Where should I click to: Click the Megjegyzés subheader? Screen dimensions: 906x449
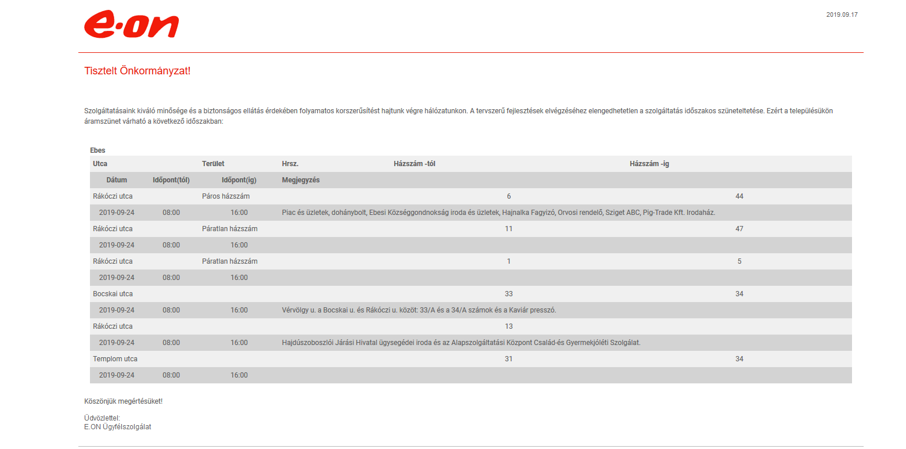301,180
